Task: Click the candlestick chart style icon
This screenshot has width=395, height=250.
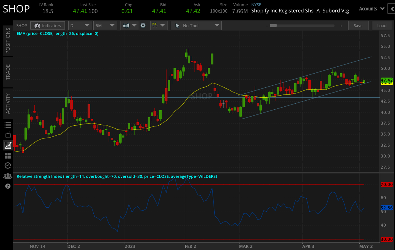Action: tap(127, 25)
